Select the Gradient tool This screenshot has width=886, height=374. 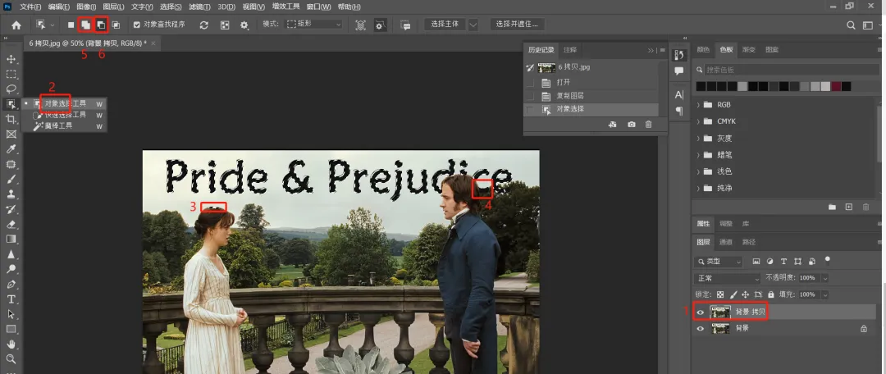pos(11,239)
